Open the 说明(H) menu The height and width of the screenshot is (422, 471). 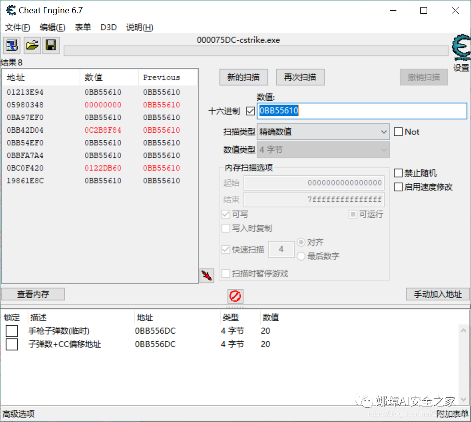tap(140, 28)
